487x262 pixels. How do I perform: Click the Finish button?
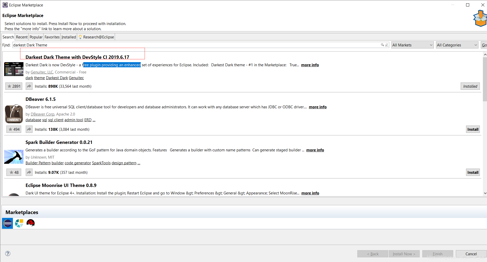pyautogui.click(x=438, y=254)
